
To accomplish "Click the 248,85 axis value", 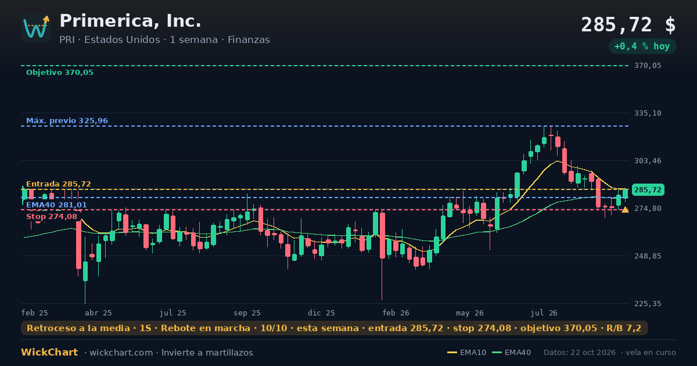I will (648, 256).
